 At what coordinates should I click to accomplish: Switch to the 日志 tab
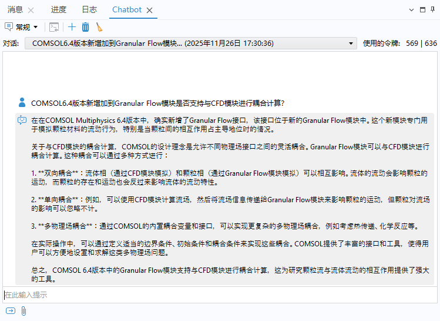89,9
